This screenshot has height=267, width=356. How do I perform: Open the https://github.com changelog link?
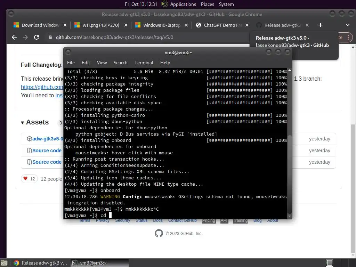(x=42, y=87)
